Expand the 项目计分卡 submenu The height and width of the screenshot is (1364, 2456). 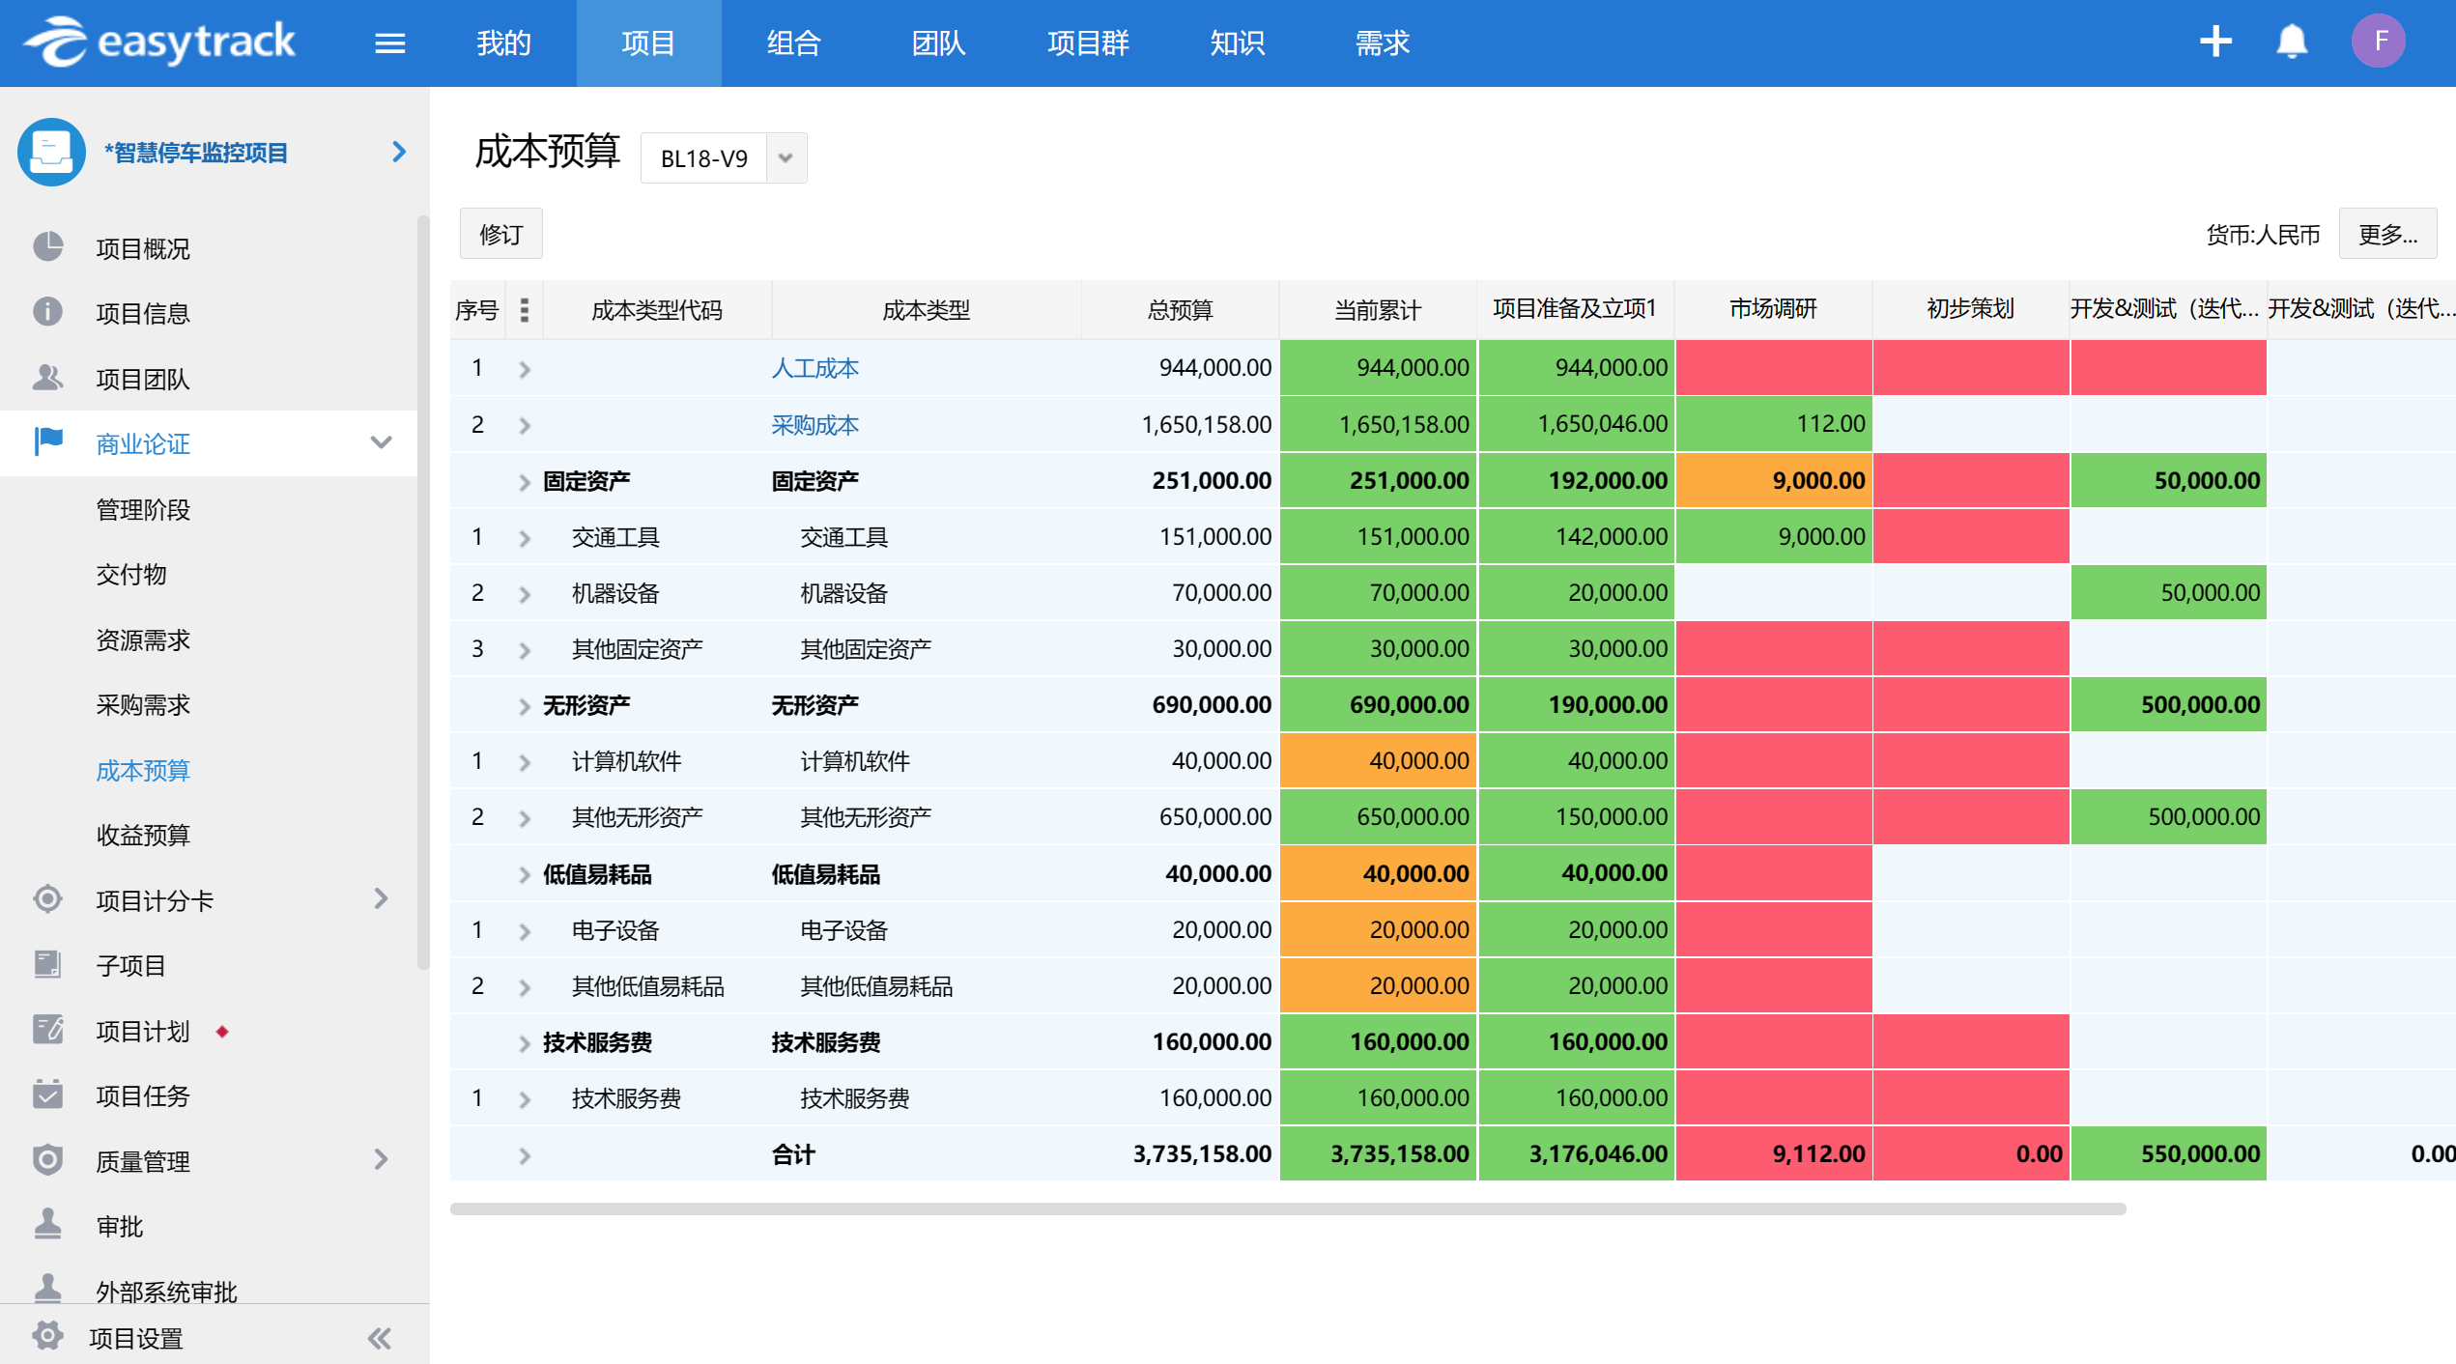381,899
